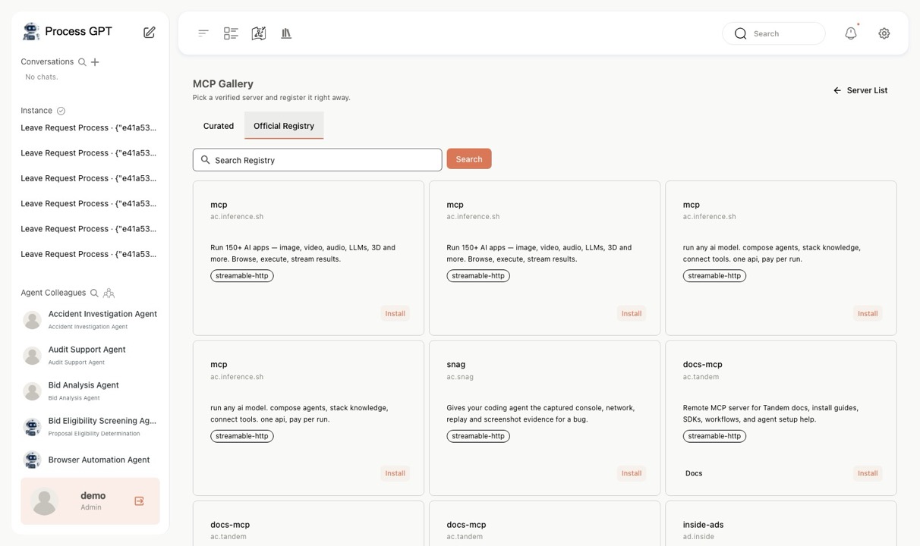This screenshot has height=546, width=920.
Task: Open settings gear icon
Action: pyautogui.click(x=884, y=33)
